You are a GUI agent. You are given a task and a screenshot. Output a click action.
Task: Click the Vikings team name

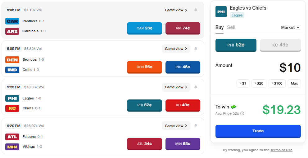tap(29, 147)
